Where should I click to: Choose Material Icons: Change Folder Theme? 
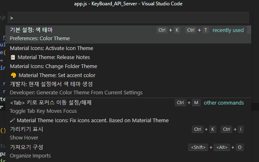tap(128, 66)
